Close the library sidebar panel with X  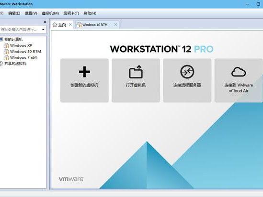click(x=45, y=22)
